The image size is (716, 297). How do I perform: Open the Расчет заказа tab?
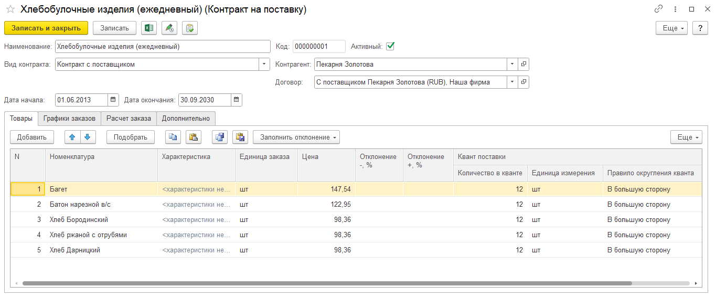(x=129, y=118)
